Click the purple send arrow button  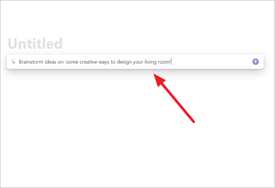tap(255, 62)
